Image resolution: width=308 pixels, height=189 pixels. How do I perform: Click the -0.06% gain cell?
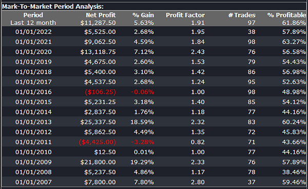pos(142,92)
